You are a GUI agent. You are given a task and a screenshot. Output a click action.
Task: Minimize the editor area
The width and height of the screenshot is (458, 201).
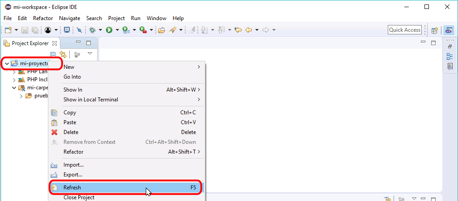[x=423, y=42]
